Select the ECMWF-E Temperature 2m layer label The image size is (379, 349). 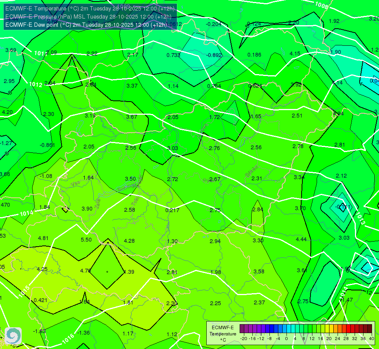coord(90,9)
